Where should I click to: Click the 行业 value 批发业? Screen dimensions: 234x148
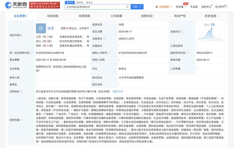(122, 69)
